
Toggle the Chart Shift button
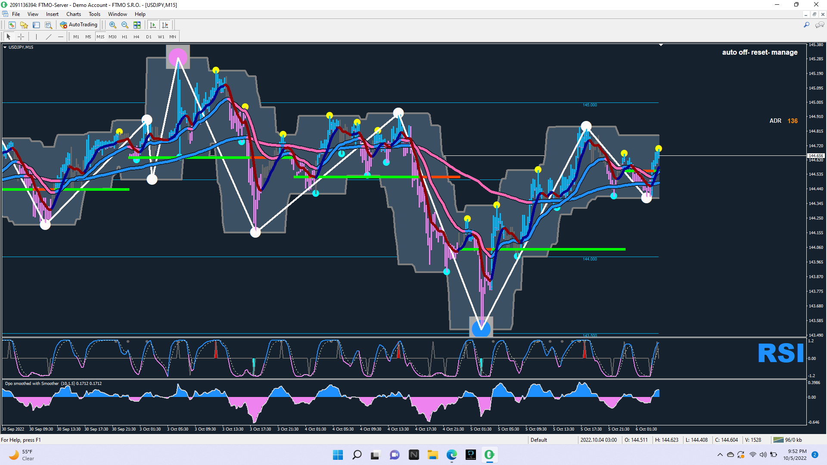tap(165, 25)
